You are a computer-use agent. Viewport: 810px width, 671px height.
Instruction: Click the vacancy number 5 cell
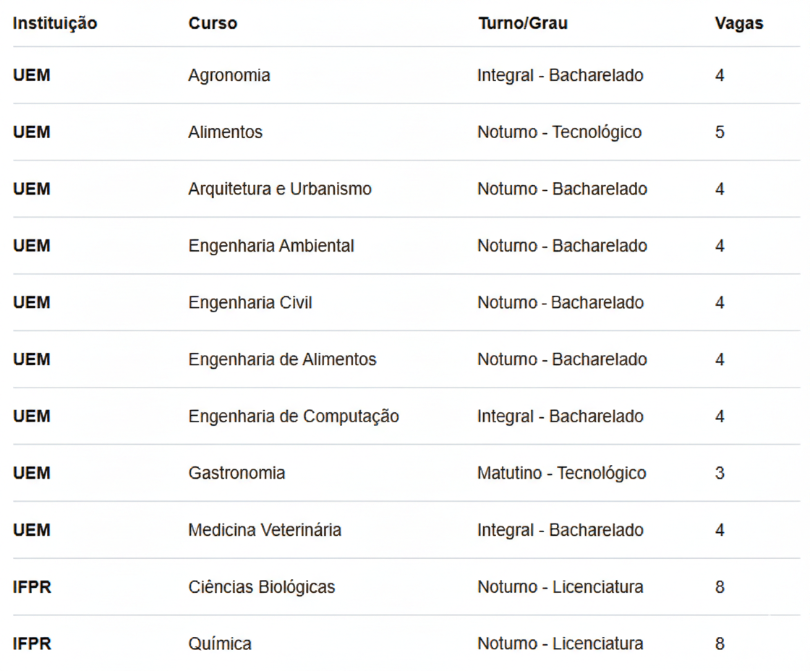pyautogui.click(x=720, y=132)
